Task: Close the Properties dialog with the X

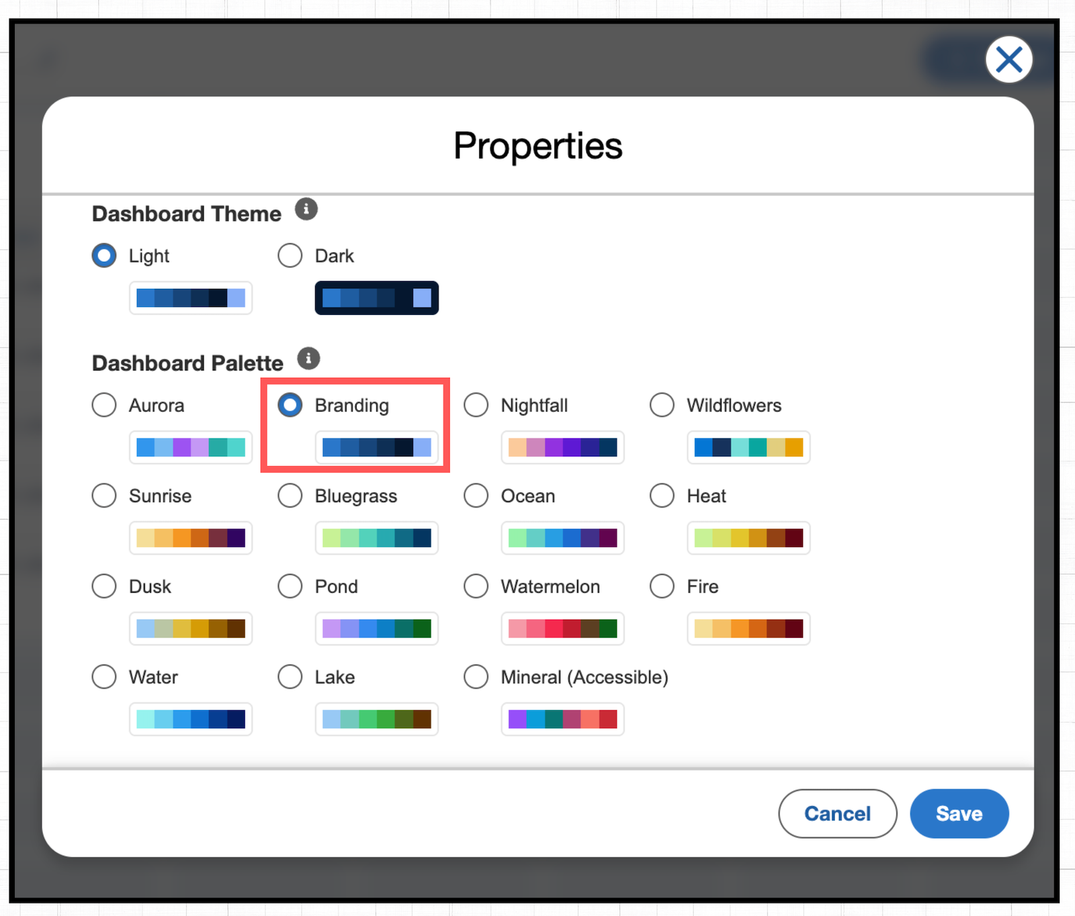Action: (1008, 59)
